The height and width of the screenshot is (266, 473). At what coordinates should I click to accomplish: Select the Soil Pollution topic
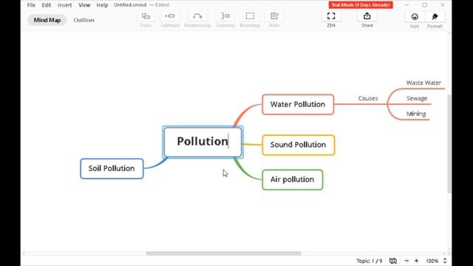112,168
